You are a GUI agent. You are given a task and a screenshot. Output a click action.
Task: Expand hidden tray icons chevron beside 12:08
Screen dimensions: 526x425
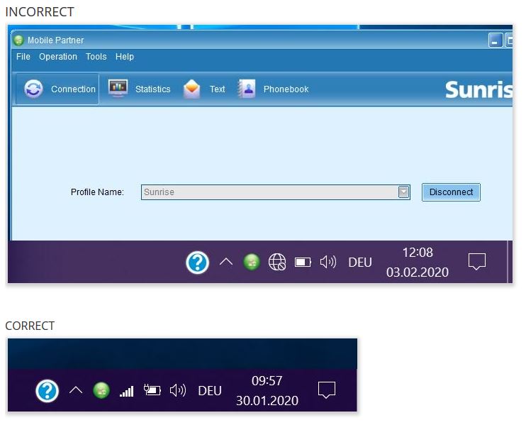click(226, 262)
